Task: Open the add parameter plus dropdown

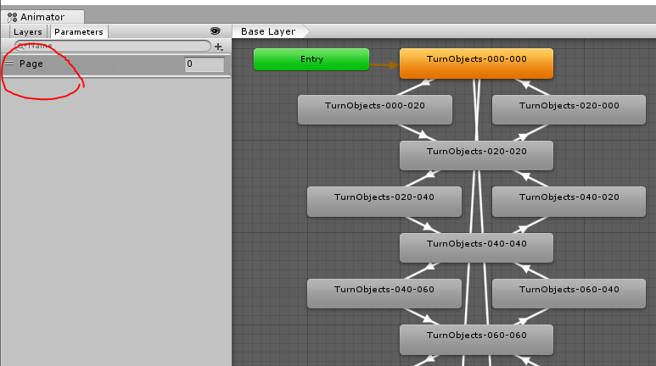Action: coord(219,47)
